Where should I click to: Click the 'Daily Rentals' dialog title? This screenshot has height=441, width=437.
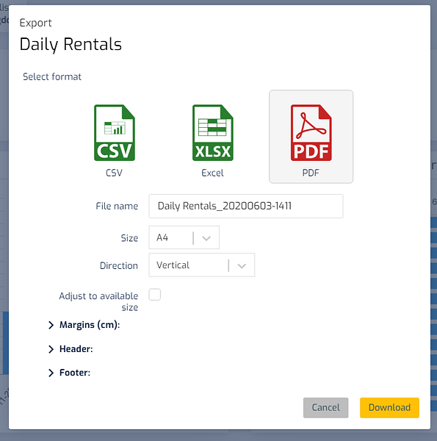(71, 44)
